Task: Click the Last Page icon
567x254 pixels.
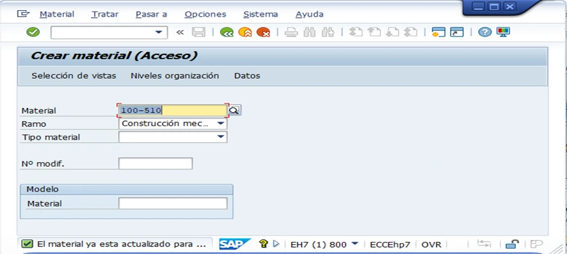Action: 410,32
